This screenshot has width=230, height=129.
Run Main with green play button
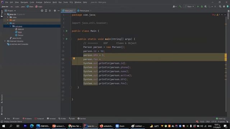pyautogui.click(x=198, y=6)
